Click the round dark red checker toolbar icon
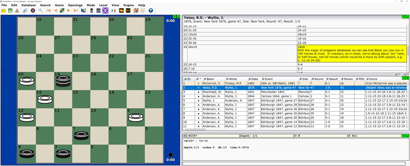The height and width of the screenshot is (166, 410). click(33, 11)
